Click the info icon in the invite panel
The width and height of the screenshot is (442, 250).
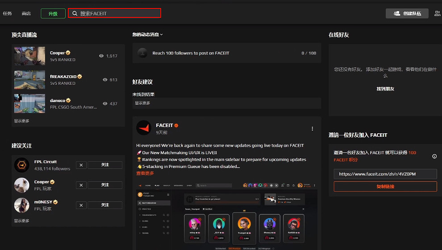(x=434, y=156)
